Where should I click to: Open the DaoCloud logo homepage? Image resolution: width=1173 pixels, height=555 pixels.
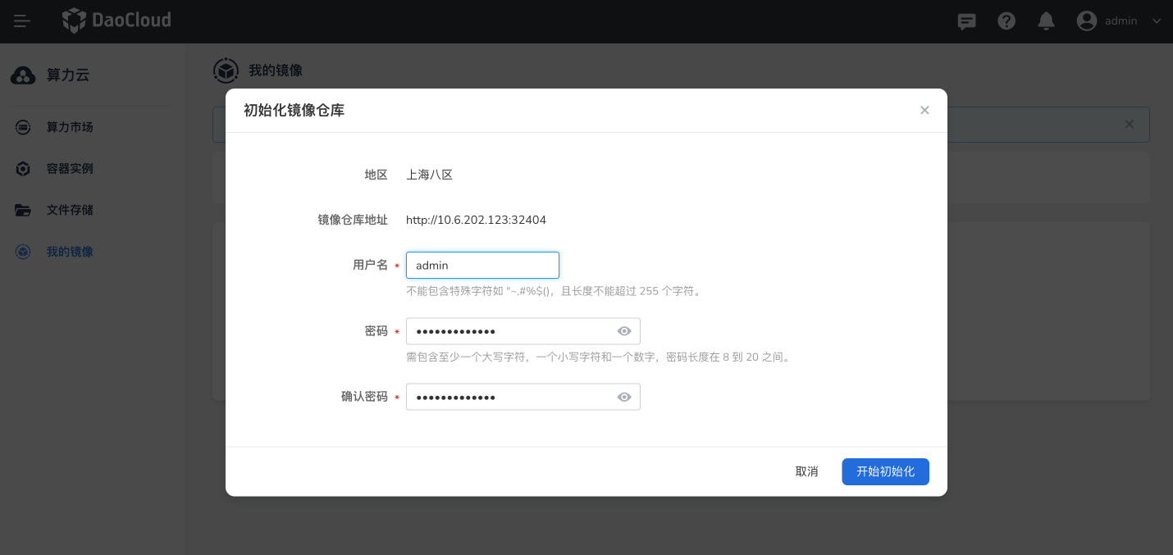[116, 20]
